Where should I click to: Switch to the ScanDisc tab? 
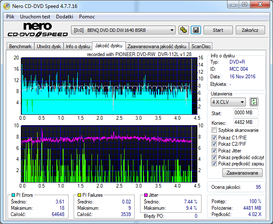tap(201, 46)
